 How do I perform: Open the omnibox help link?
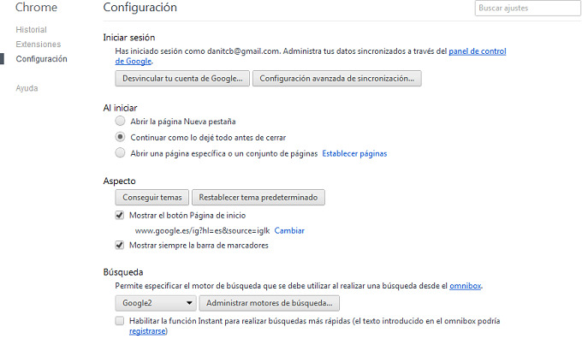click(466, 286)
